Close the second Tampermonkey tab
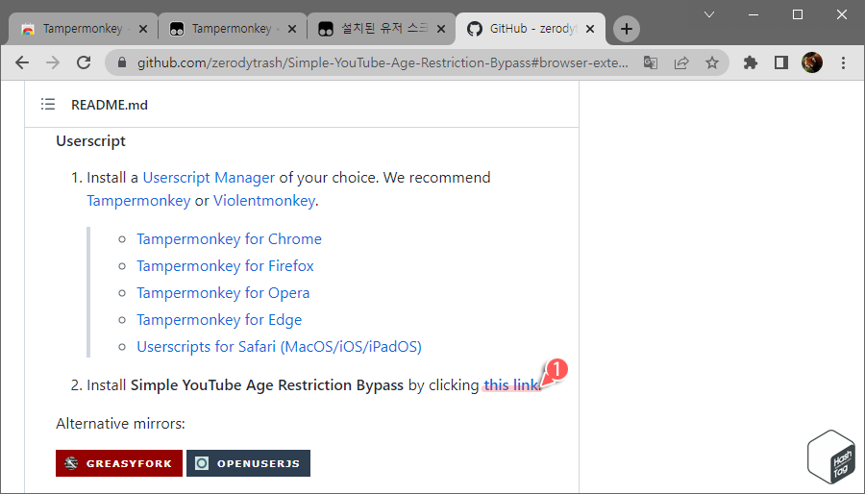The height and width of the screenshot is (494, 865). tap(292, 29)
